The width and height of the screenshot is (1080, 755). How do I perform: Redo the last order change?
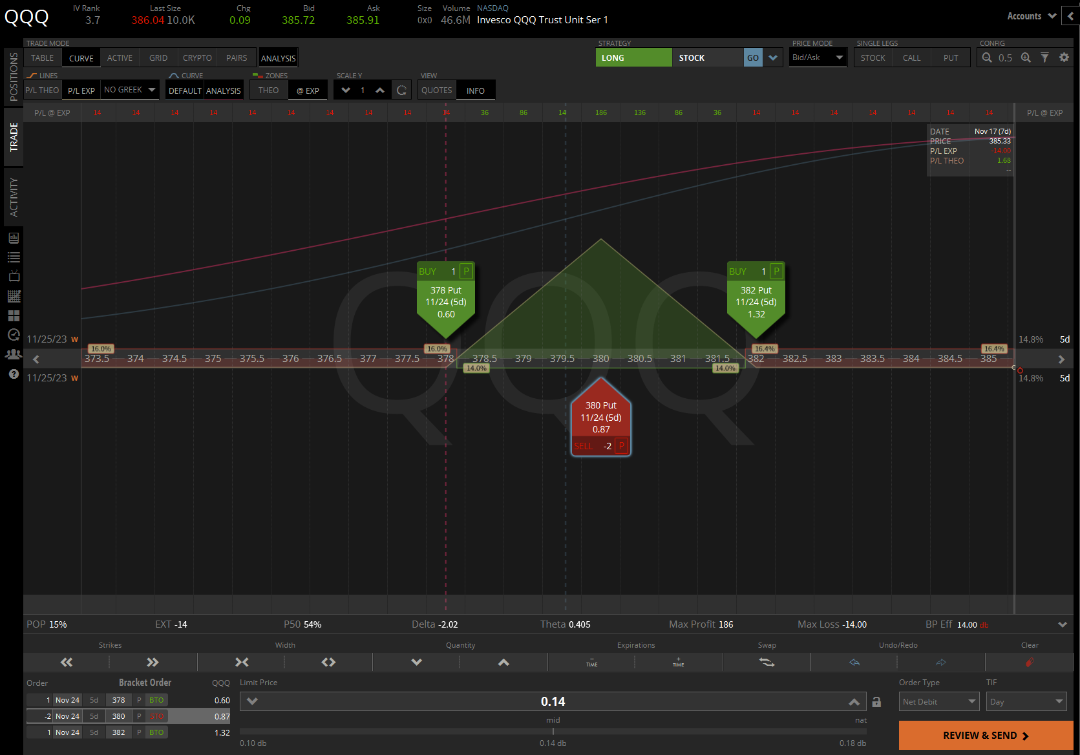pyautogui.click(x=941, y=662)
